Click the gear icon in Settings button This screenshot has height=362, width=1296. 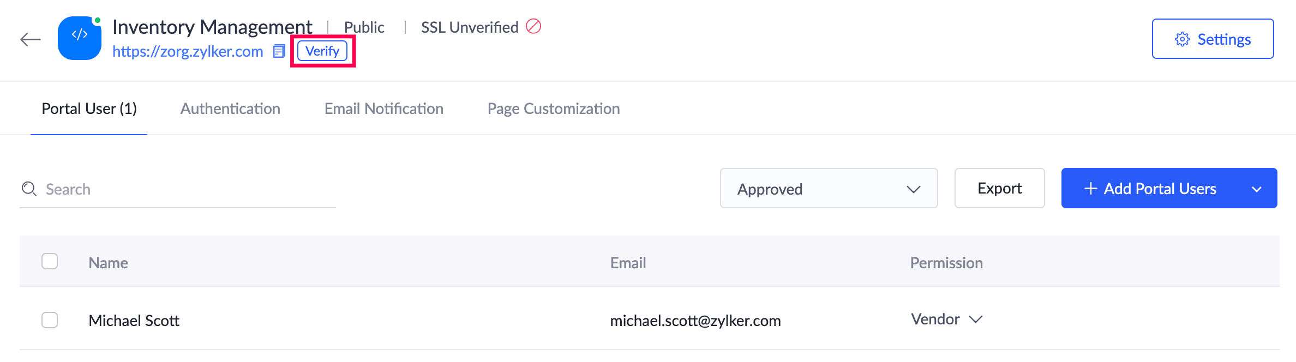tap(1182, 39)
